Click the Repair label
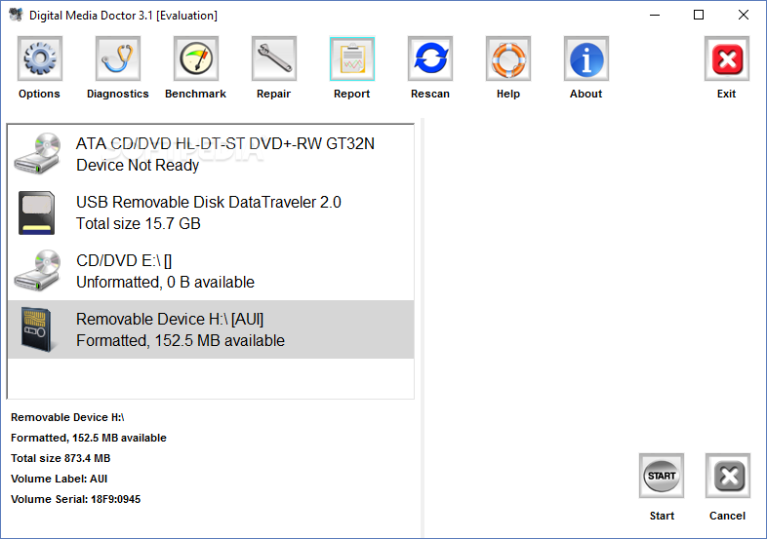767x539 pixels. (x=274, y=94)
